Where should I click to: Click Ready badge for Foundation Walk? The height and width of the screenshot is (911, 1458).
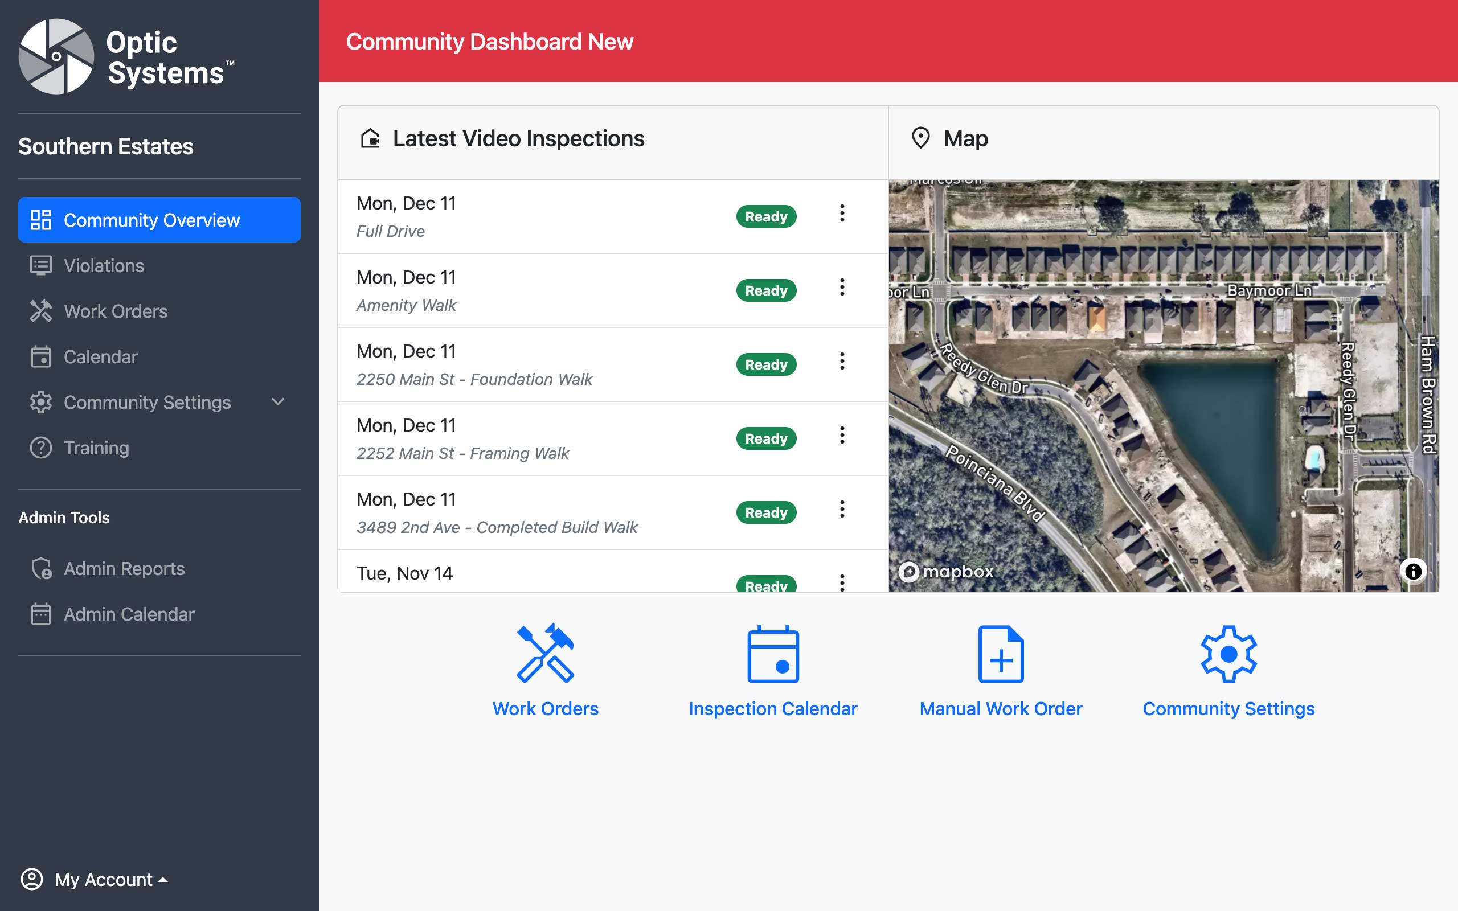point(766,364)
